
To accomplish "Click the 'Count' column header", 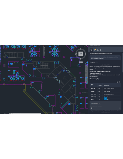I will point(100,85).
